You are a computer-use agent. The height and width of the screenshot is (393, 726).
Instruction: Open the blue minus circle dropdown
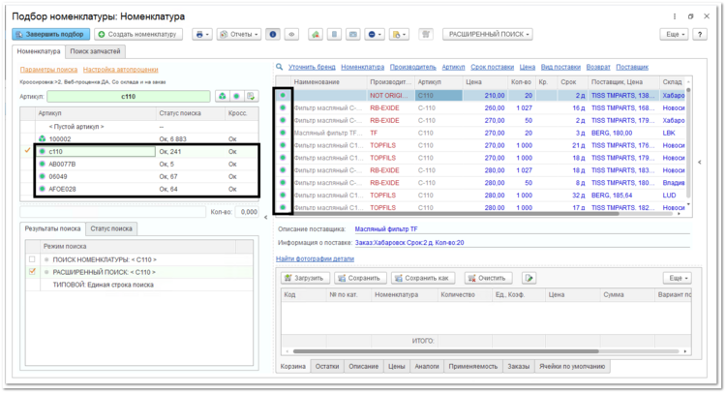click(375, 34)
